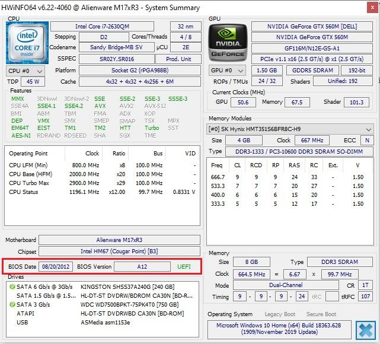Click the memory timing row 666.7
Viewport: 380px width, 344px height.
(x=290, y=177)
